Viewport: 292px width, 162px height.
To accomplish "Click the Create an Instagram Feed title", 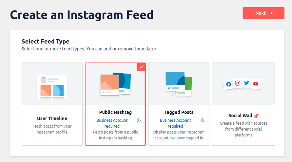I will tap(82, 15).
